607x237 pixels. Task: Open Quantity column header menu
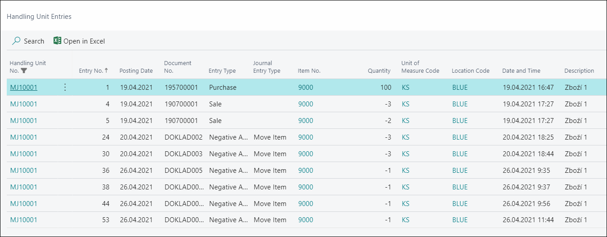pos(379,71)
